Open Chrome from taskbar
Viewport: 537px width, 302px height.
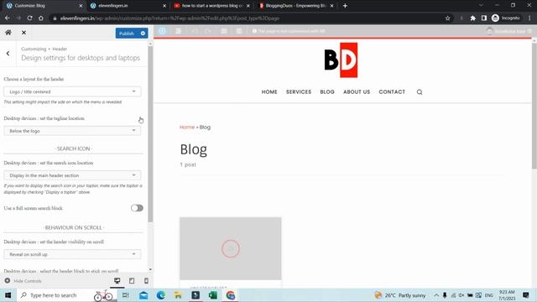tap(231, 295)
